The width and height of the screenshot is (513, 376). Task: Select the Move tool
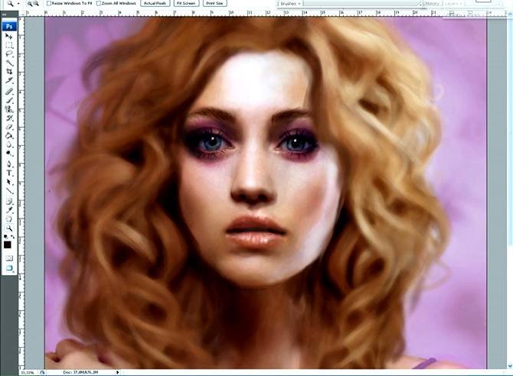click(9, 36)
